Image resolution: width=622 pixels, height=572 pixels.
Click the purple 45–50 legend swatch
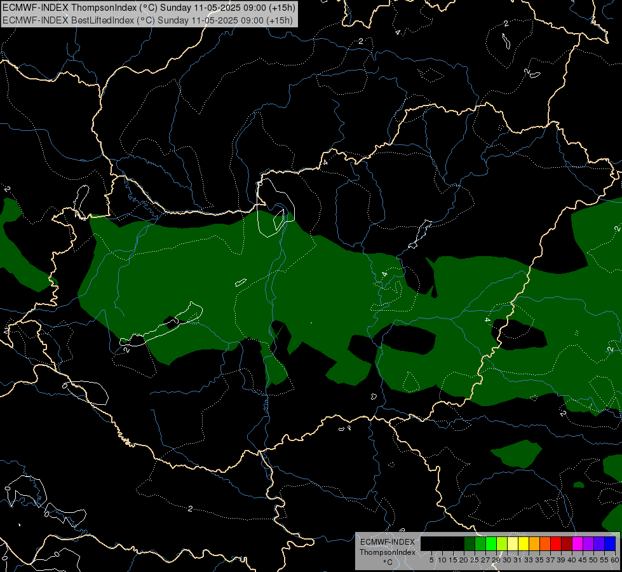pos(588,544)
